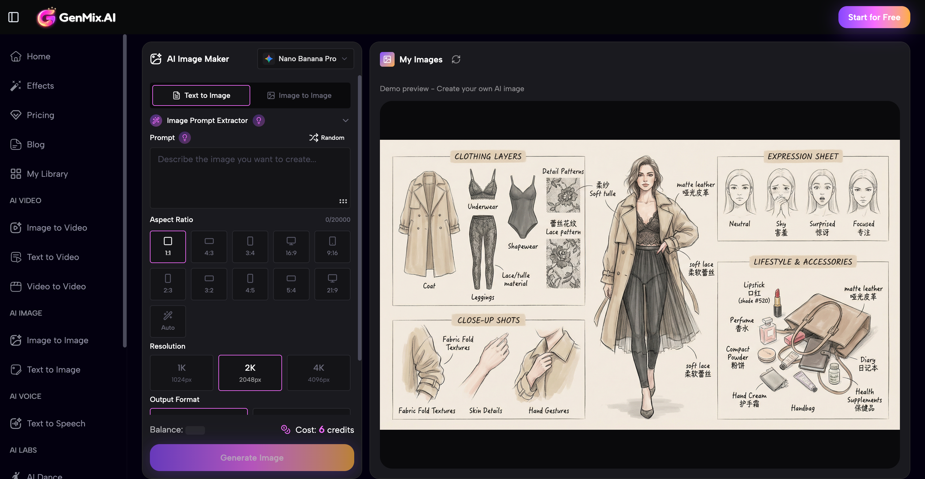Select the Text to Image tab

click(x=201, y=95)
